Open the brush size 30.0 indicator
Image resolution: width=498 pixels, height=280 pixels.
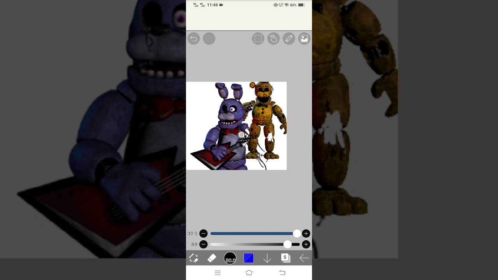click(230, 258)
